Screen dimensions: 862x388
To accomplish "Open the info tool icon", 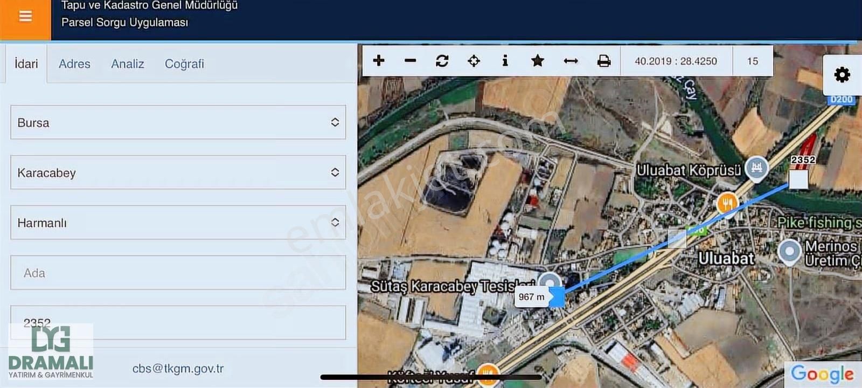I will (x=505, y=60).
